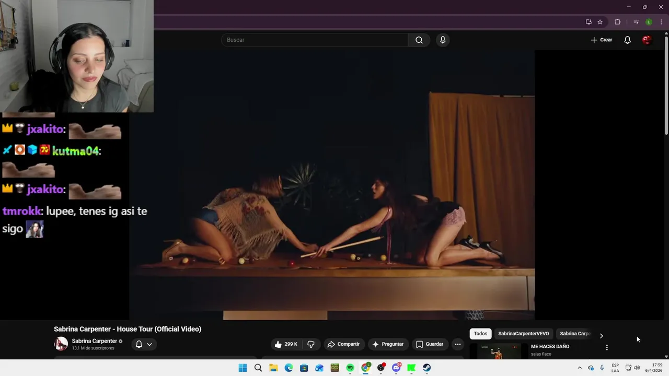Expand subscription notification bell dropdown
This screenshot has width=669, height=376.
coord(144,344)
